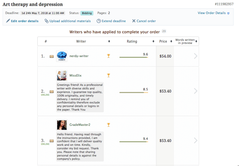This screenshot has width=239, height=166.
Task: Click MissElix's trophy badge
Action: coord(108,75)
